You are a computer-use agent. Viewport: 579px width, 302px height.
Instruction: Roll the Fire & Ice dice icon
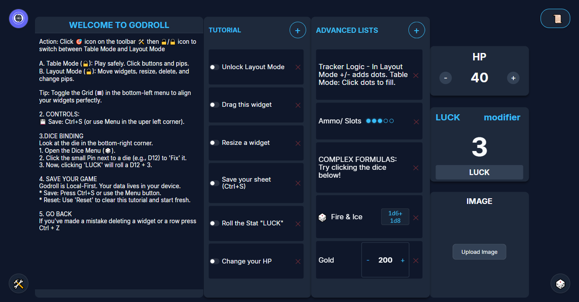[x=322, y=217]
